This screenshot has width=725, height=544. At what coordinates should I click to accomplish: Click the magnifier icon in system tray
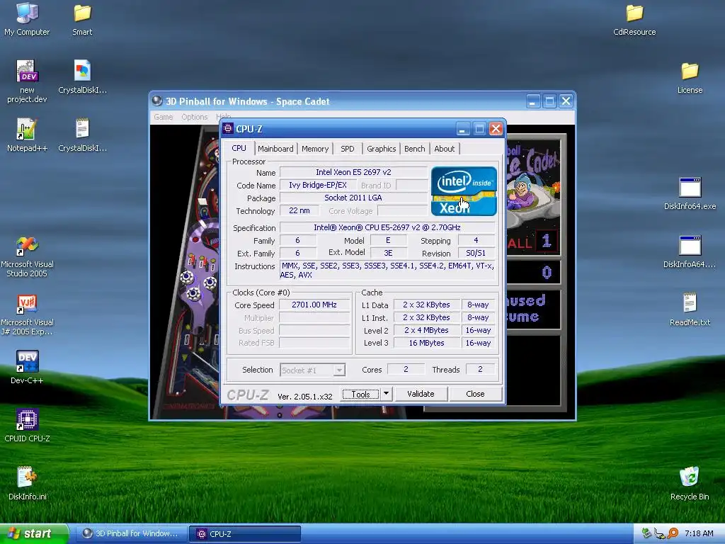click(x=673, y=533)
